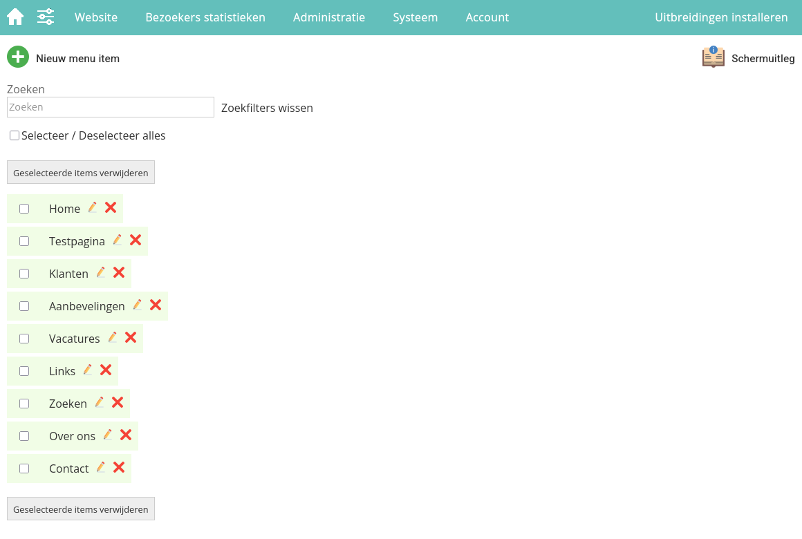This screenshot has width=802, height=539.
Task: Select the Links row label
Action: point(62,371)
